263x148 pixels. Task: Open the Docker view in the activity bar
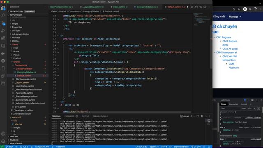3,53
